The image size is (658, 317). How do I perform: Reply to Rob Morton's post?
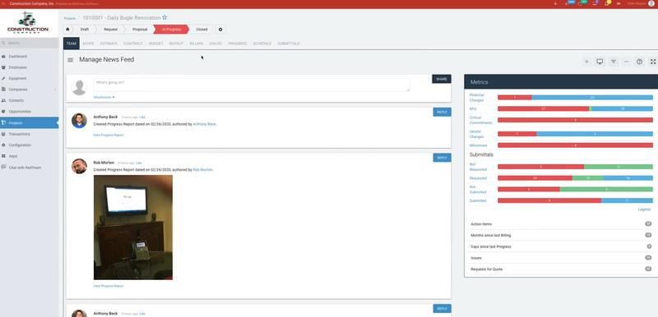tap(442, 158)
